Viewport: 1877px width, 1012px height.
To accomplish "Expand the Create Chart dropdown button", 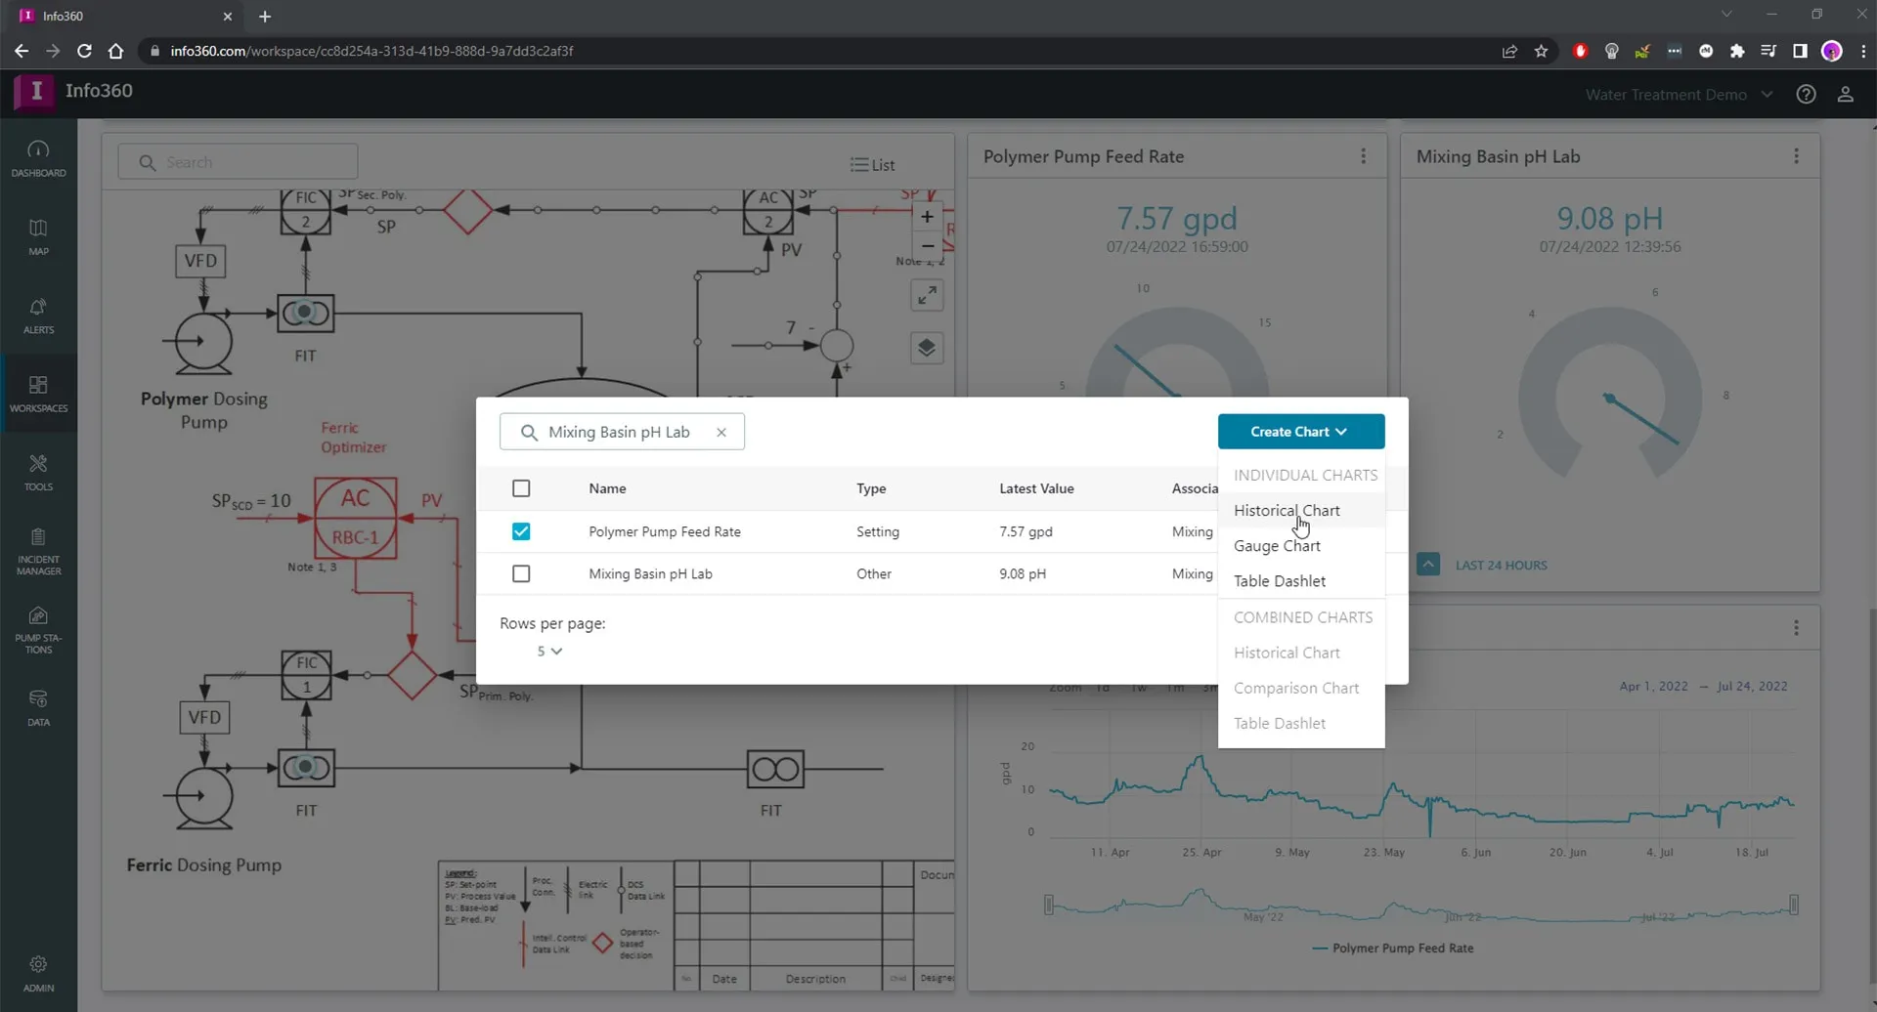I will click(1300, 432).
